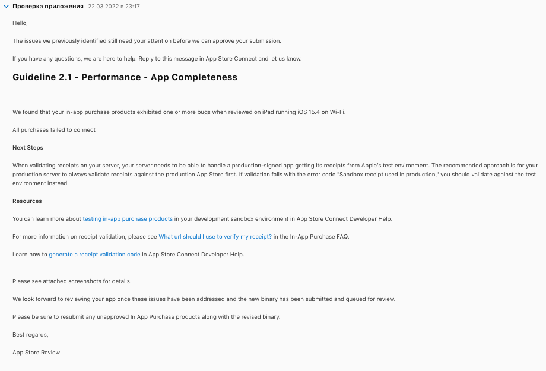
Task: Click the App Store Review signature
Action: (36, 353)
